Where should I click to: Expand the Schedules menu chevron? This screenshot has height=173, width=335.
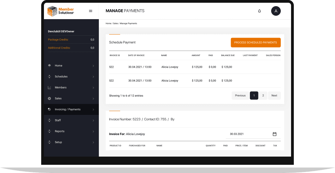point(93,77)
